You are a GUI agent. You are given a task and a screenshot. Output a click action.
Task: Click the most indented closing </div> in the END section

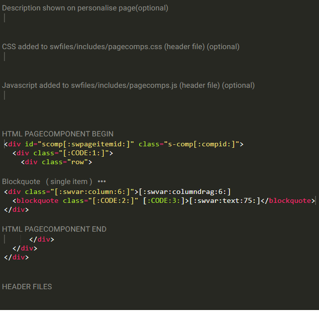(x=42, y=240)
